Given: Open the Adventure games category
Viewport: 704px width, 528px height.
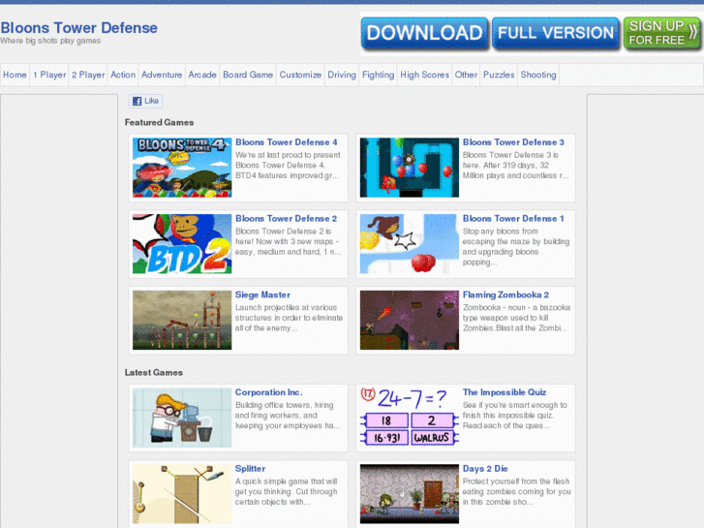Looking at the screenshot, I should coord(162,75).
